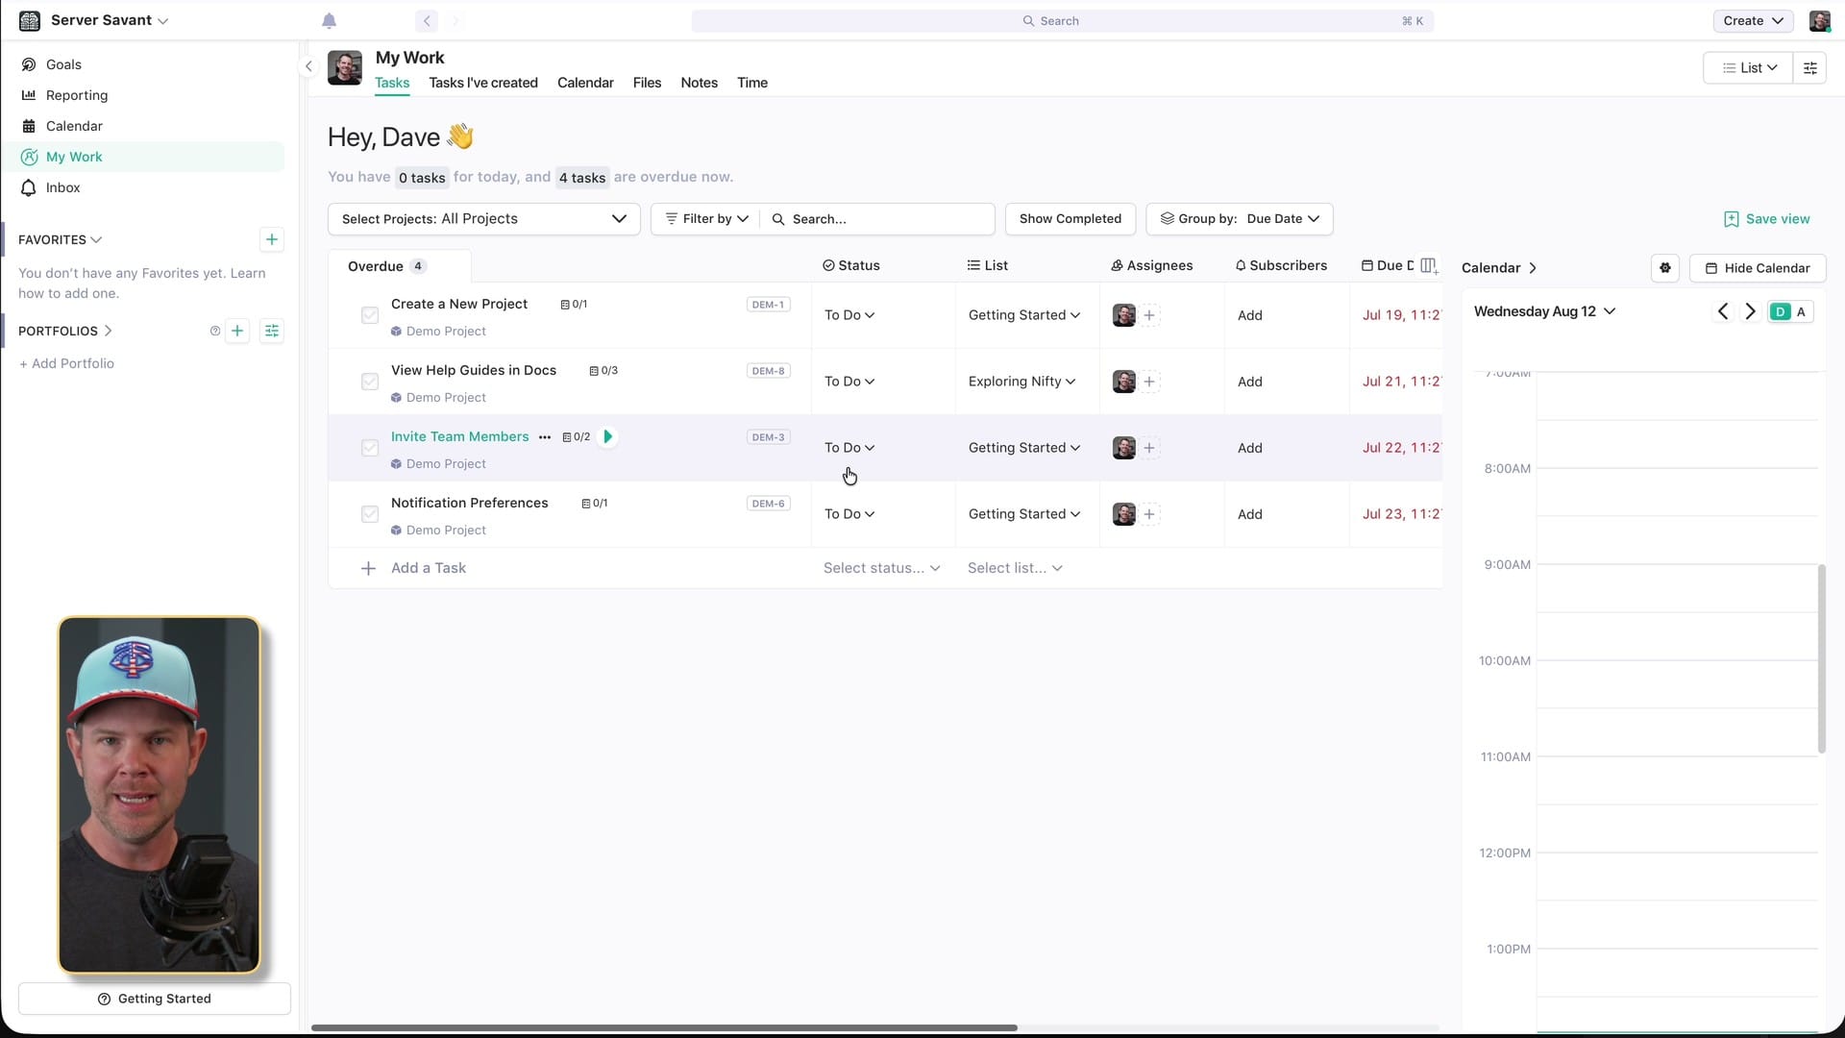Click Save view
Viewport: 1845px width, 1038px height.
click(x=1766, y=219)
